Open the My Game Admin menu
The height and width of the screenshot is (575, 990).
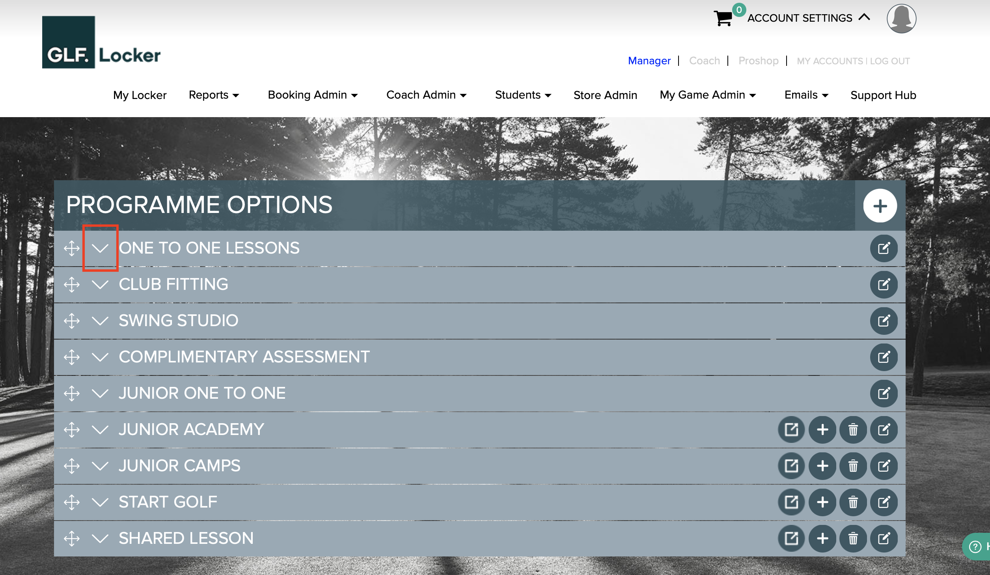(x=708, y=95)
